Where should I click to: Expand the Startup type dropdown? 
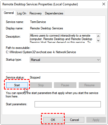coord(65,60)
